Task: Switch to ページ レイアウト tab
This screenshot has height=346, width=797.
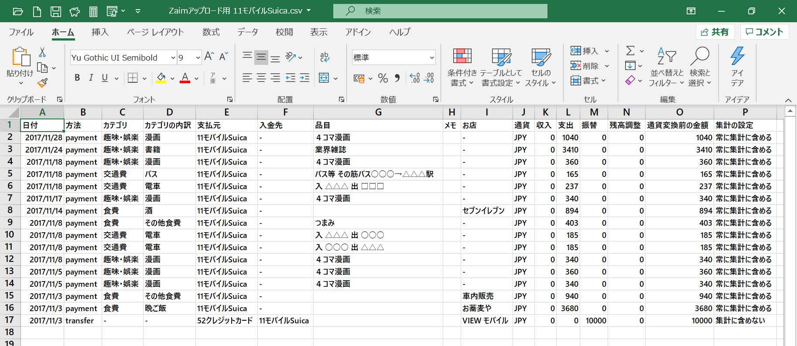Action: pyautogui.click(x=155, y=32)
